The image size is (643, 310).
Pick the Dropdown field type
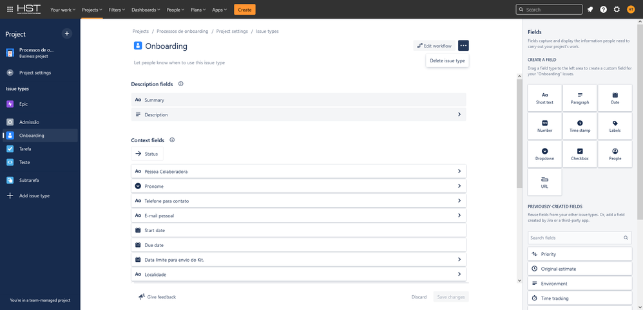pyautogui.click(x=544, y=154)
